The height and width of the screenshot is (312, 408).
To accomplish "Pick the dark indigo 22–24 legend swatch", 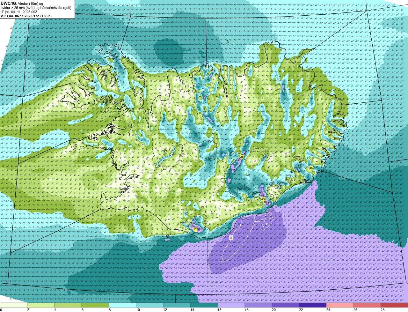I will tap(313, 305).
